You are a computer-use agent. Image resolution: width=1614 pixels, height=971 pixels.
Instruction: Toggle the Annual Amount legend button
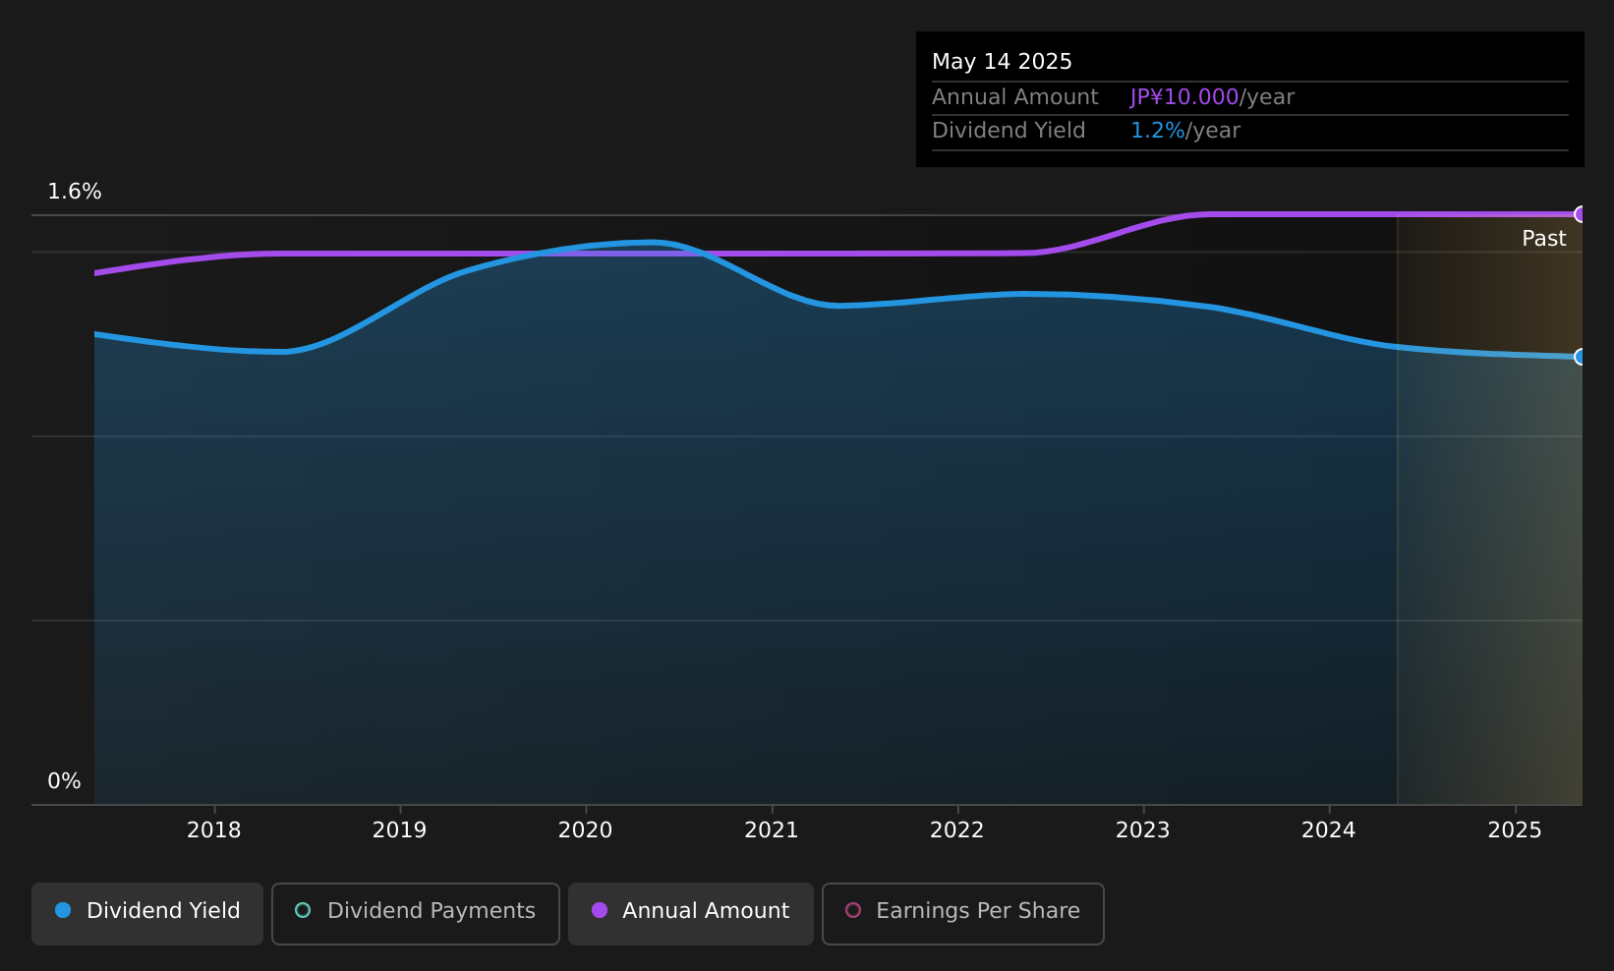(x=690, y=913)
